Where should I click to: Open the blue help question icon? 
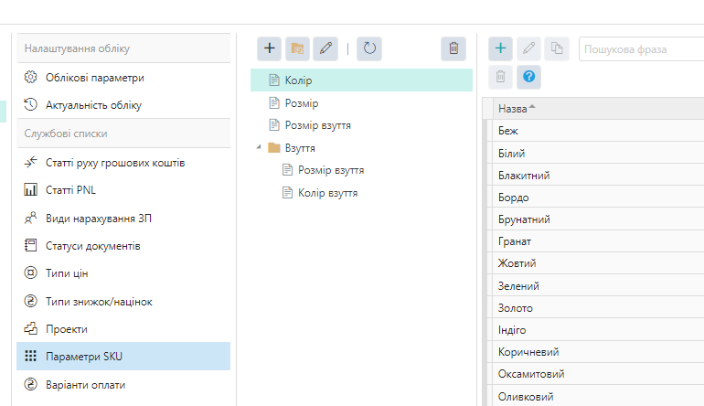(x=528, y=77)
